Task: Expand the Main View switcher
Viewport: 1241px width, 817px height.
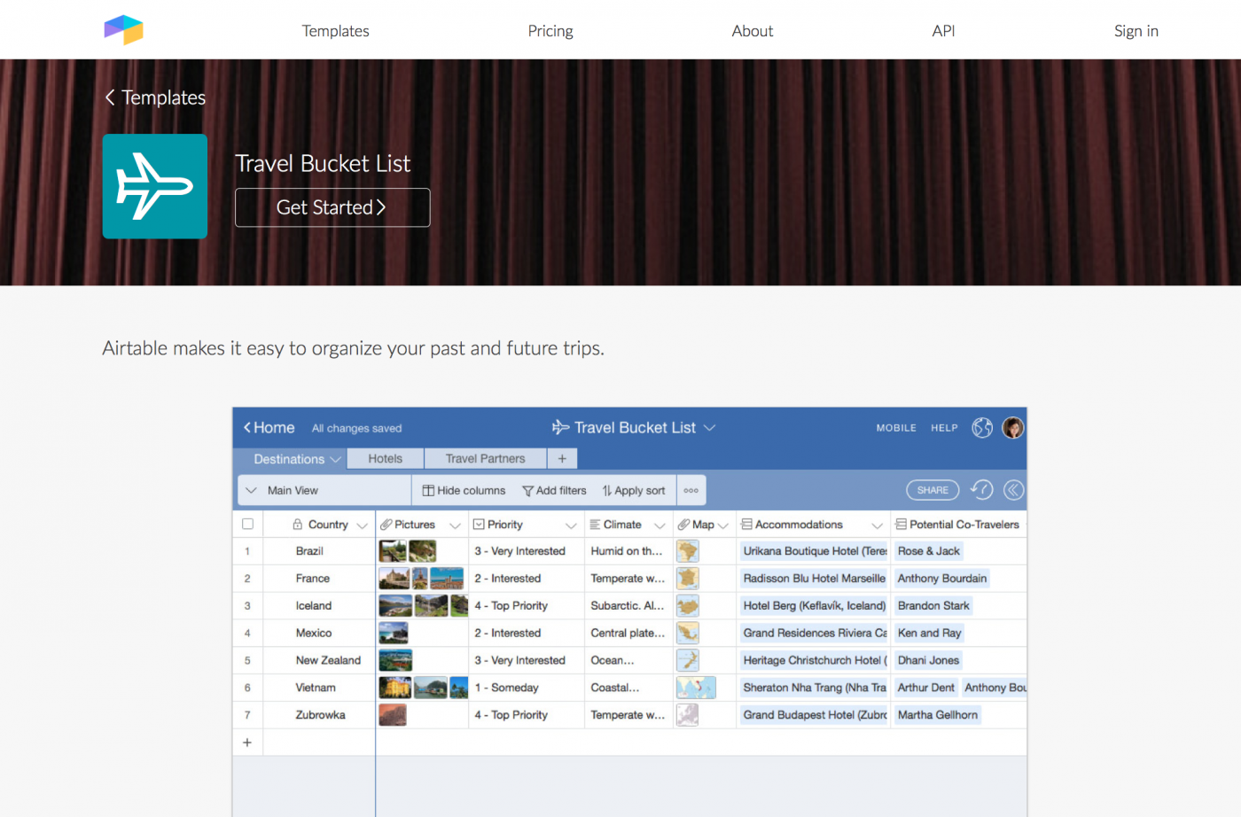Action: coord(252,490)
